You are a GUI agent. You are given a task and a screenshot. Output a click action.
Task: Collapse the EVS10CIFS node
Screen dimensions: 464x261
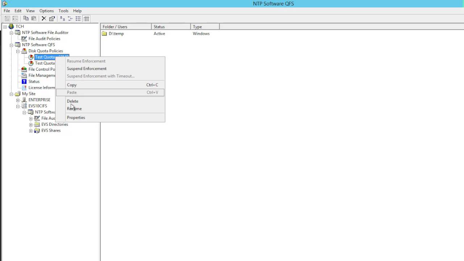[x=18, y=106]
